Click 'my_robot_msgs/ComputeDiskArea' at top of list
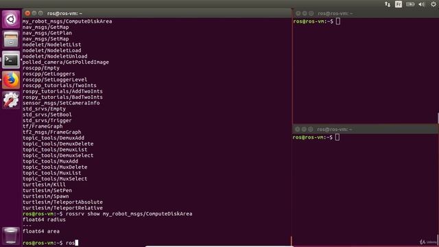The height and width of the screenshot is (247, 439). pyautogui.click(x=67, y=21)
